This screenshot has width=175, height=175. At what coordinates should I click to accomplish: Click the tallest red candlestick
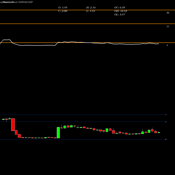[x=13, y=125]
